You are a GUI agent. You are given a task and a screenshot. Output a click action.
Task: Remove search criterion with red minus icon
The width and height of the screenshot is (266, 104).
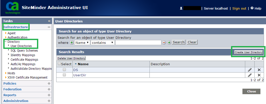click(x=164, y=43)
